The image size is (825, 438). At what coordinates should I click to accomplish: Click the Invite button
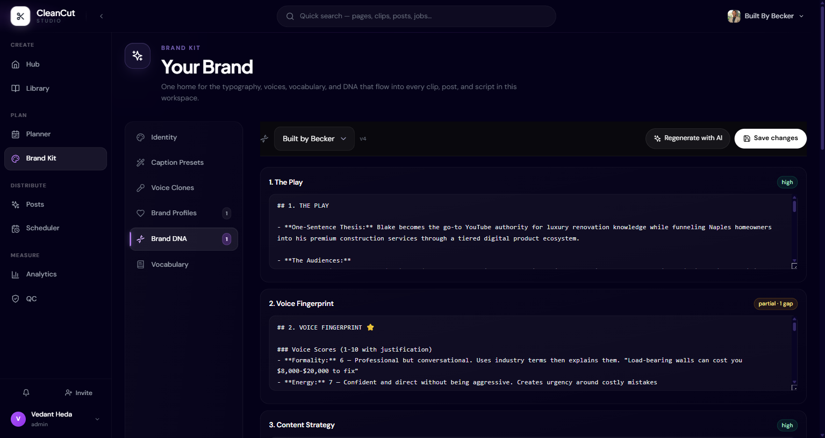[78, 393]
